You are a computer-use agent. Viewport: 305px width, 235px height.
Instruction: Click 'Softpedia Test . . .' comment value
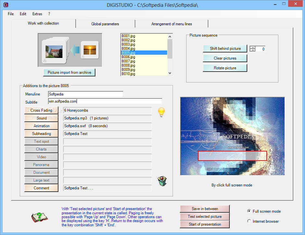click(x=107, y=188)
